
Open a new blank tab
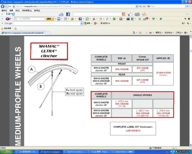(x=48, y=33)
